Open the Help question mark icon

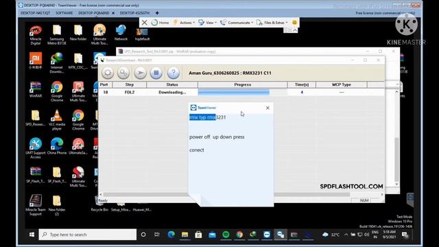point(173,73)
